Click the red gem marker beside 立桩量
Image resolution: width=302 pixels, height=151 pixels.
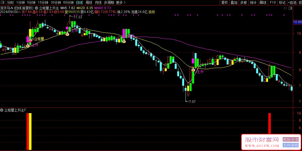coord(30,41)
